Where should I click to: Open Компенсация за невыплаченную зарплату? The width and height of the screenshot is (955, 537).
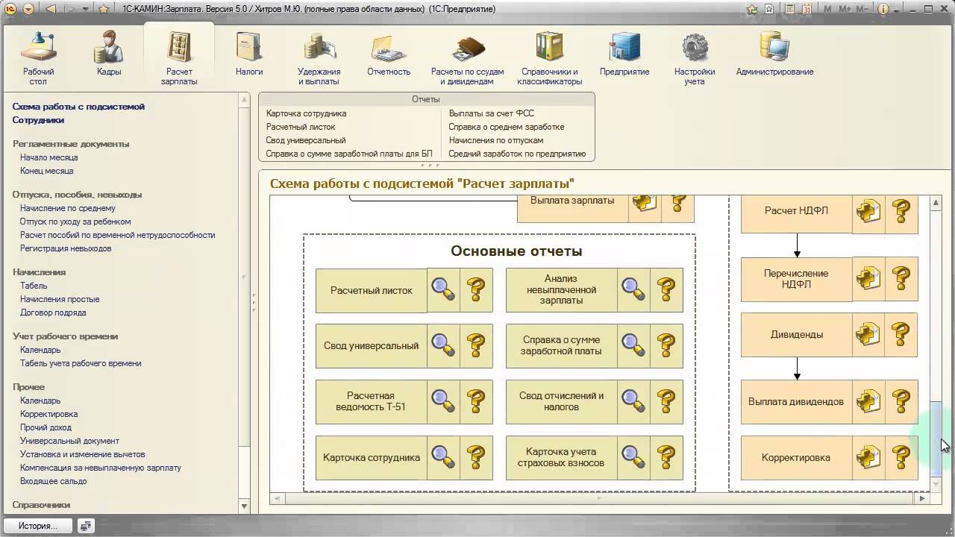click(x=101, y=468)
